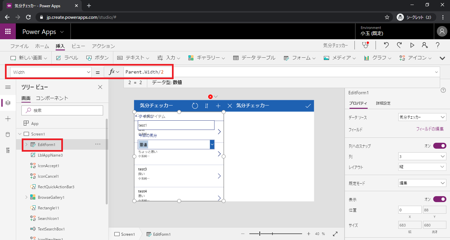Toggle the Visible switch off
450x240 pixels.
(440, 199)
